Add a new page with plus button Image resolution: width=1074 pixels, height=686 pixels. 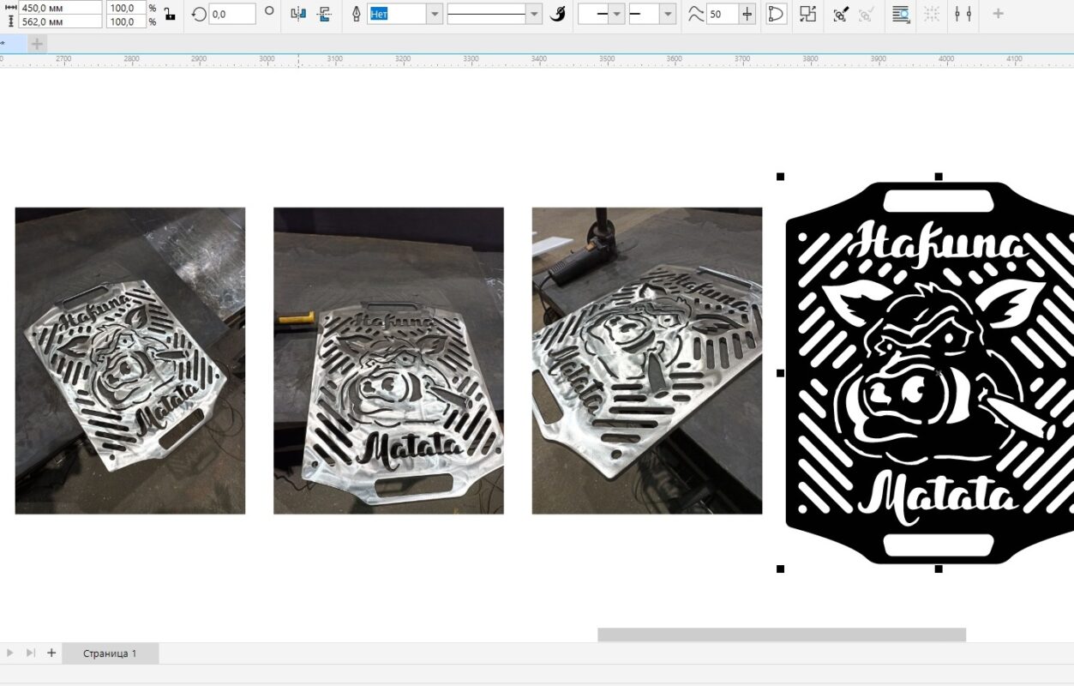pyautogui.click(x=51, y=653)
